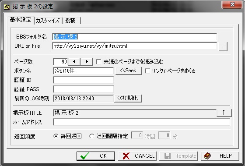The width and height of the screenshot is (245, 166).
Task: Select the 毎回巡回 radio button
Action: [x=56, y=136]
